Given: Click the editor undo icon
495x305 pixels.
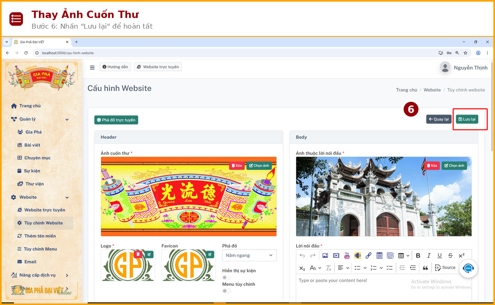Looking at the screenshot, I should (x=302, y=256).
